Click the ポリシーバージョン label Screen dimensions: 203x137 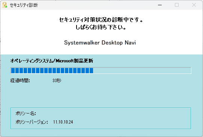click(x=32, y=122)
